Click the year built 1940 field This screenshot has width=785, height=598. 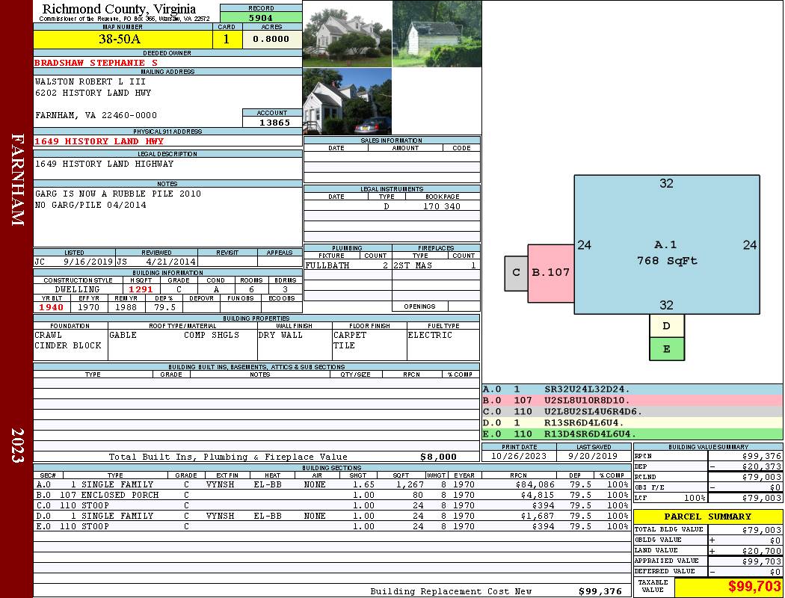coord(52,307)
